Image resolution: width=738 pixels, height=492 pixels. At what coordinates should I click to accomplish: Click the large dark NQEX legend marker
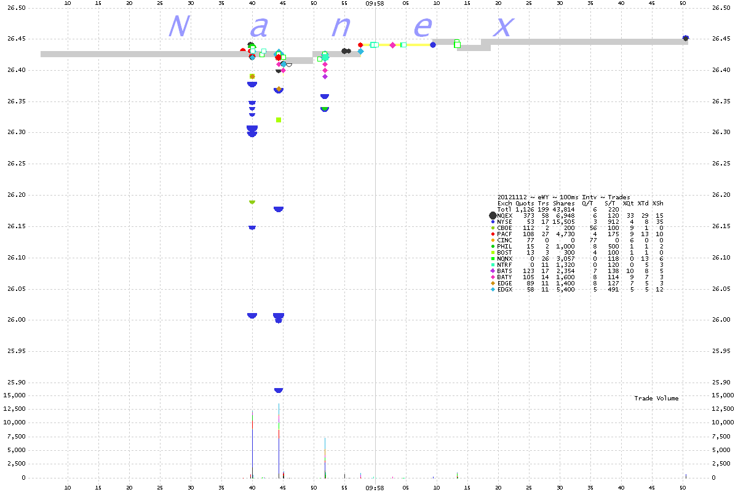click(x=493, y=215)
